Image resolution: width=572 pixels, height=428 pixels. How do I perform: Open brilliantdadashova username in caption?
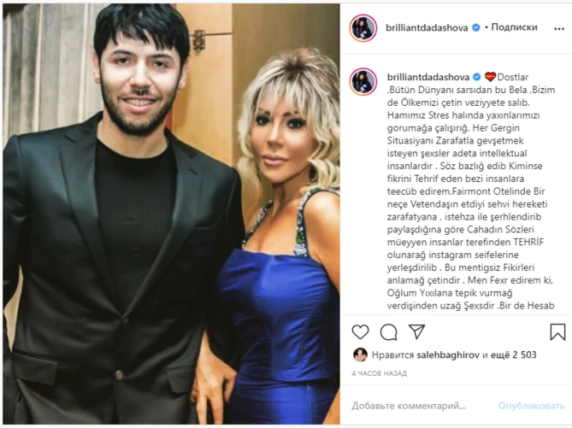pos(428,77)
